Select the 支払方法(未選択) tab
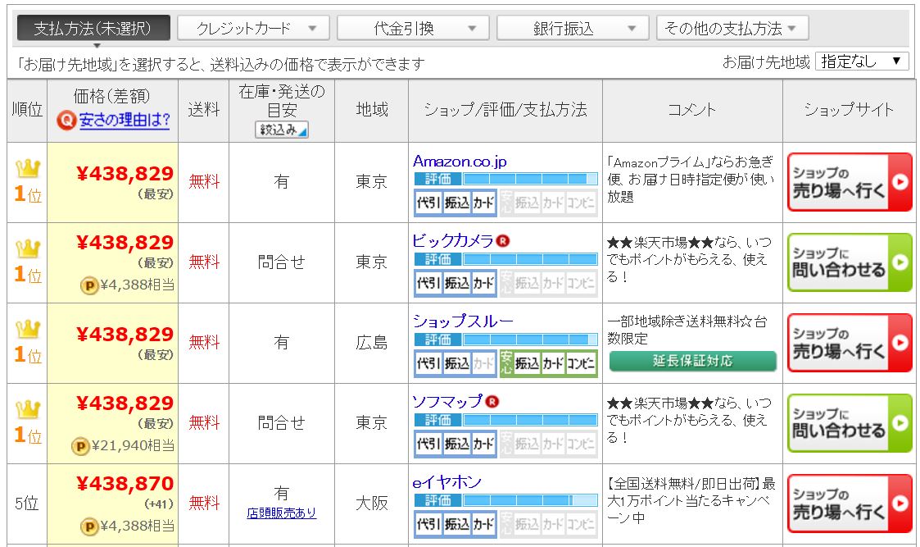 [93, 29]
